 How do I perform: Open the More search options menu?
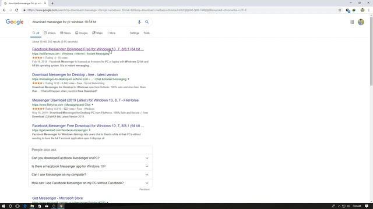111,33
